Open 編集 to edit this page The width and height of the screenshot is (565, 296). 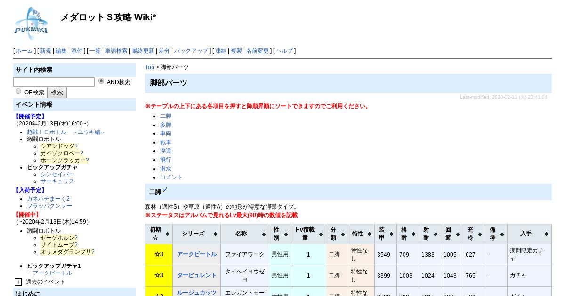(61, 51)
